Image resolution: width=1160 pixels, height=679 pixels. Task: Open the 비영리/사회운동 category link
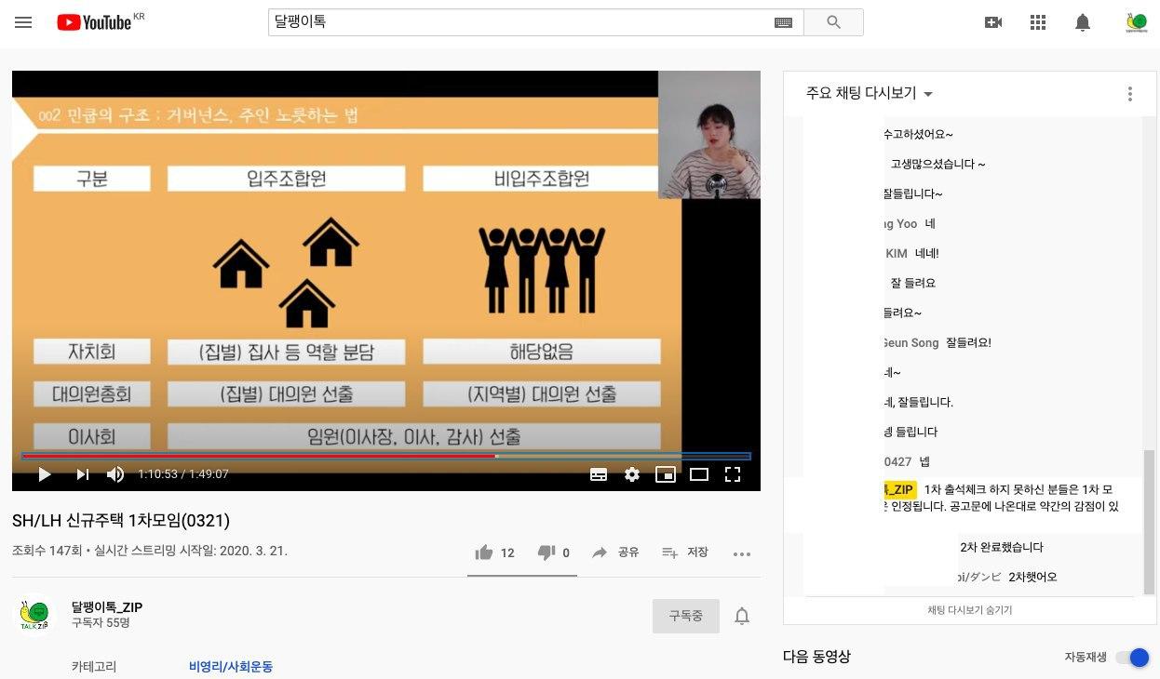(231, 667)
